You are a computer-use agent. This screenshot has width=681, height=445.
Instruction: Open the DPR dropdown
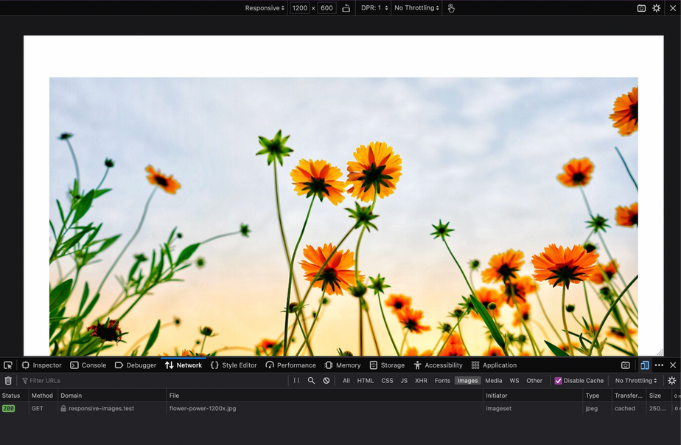click(x=374, y=7)
